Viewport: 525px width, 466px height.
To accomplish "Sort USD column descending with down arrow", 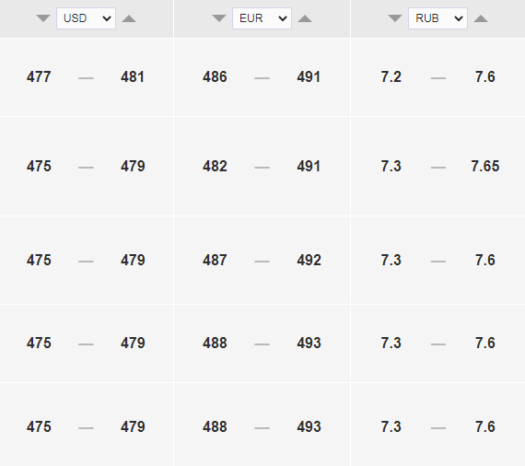I will [43, 18].
